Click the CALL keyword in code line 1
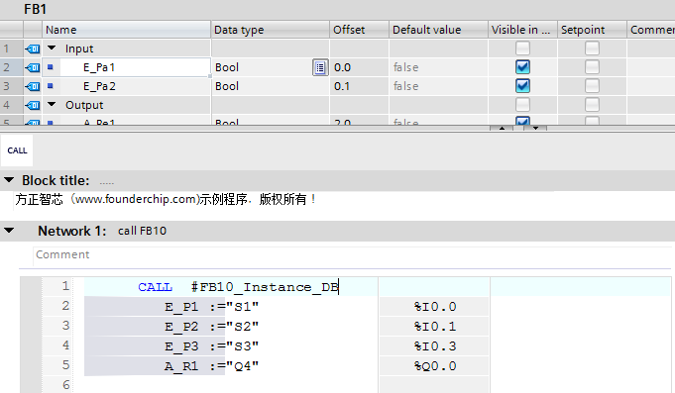675x393 pixels. point(155,287)
